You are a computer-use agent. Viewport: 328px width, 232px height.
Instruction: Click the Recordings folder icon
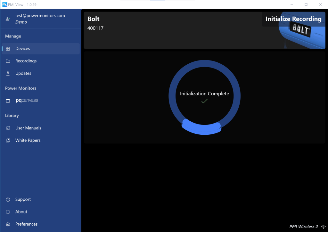click(x=8, y=61)
